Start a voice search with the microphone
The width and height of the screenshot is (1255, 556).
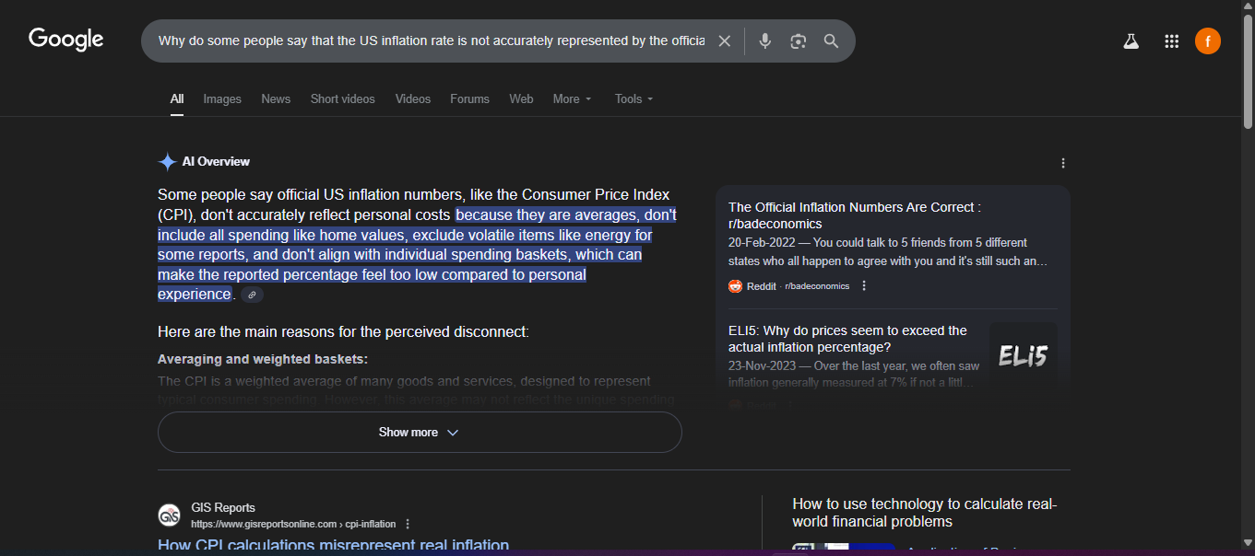coord(764,41)
